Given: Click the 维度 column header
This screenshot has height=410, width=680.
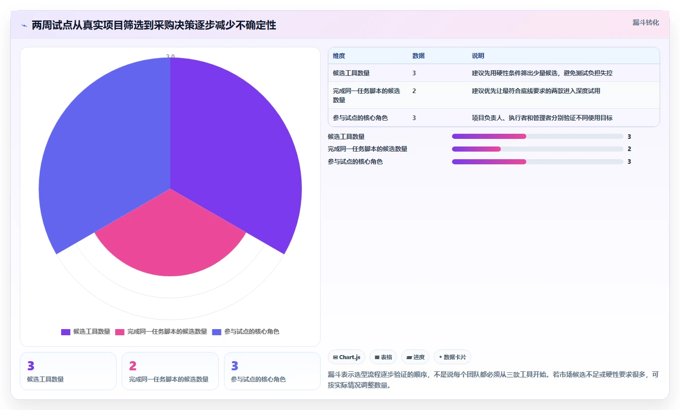Looking at the screenshot, I should click(x=339, y=56).
